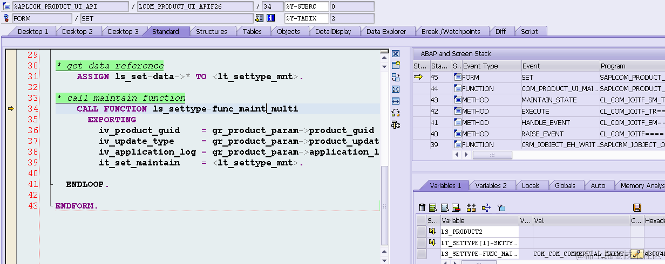Go to the Tables tab
Viewport: 665px width, 264px height.
click(252, 31)
